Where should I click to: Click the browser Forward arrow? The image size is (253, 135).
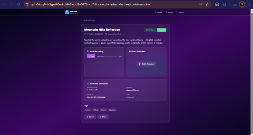tap(11, 4)
